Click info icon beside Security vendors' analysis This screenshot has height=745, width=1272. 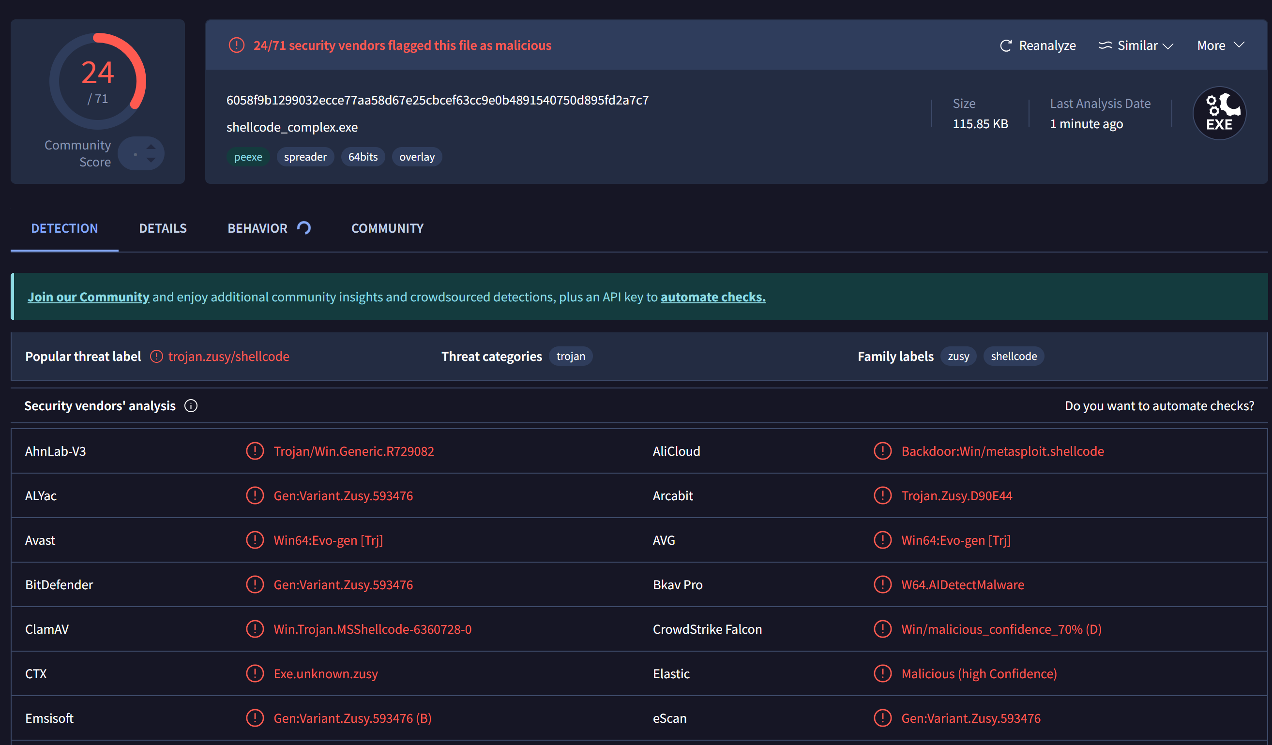(x=191, y=406)
